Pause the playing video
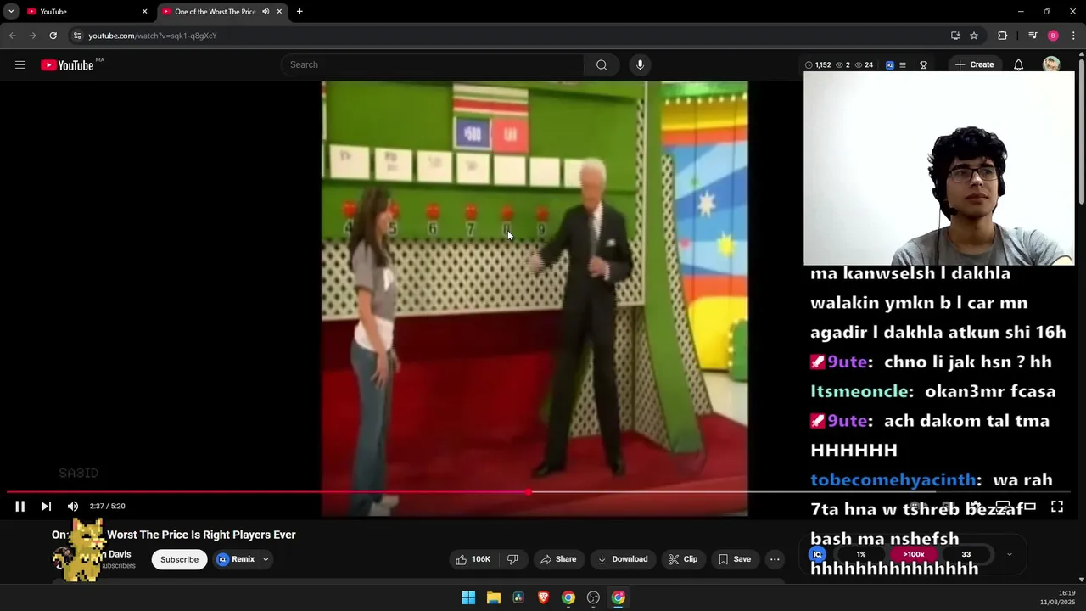The width and height of the screenshot is (1086, 611). pos(20,507)
